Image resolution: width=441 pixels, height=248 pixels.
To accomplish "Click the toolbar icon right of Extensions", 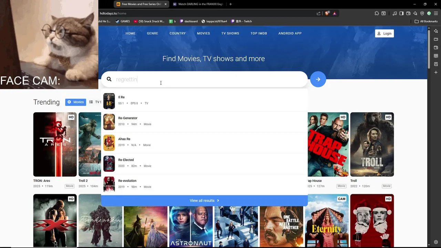I will click(383, 13).
